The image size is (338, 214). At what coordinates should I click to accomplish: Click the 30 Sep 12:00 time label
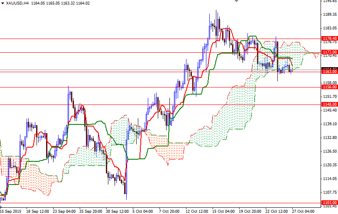[x=117, y=211]
